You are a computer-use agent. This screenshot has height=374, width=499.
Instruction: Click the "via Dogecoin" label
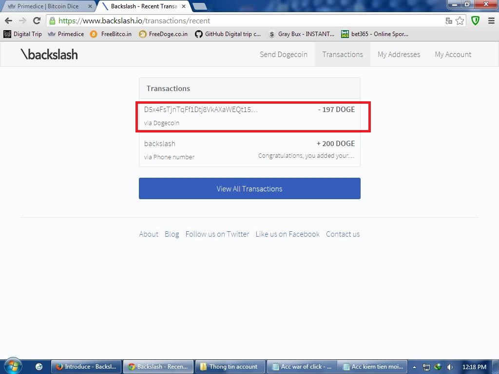pyautogui.click(x=162, y=123)
